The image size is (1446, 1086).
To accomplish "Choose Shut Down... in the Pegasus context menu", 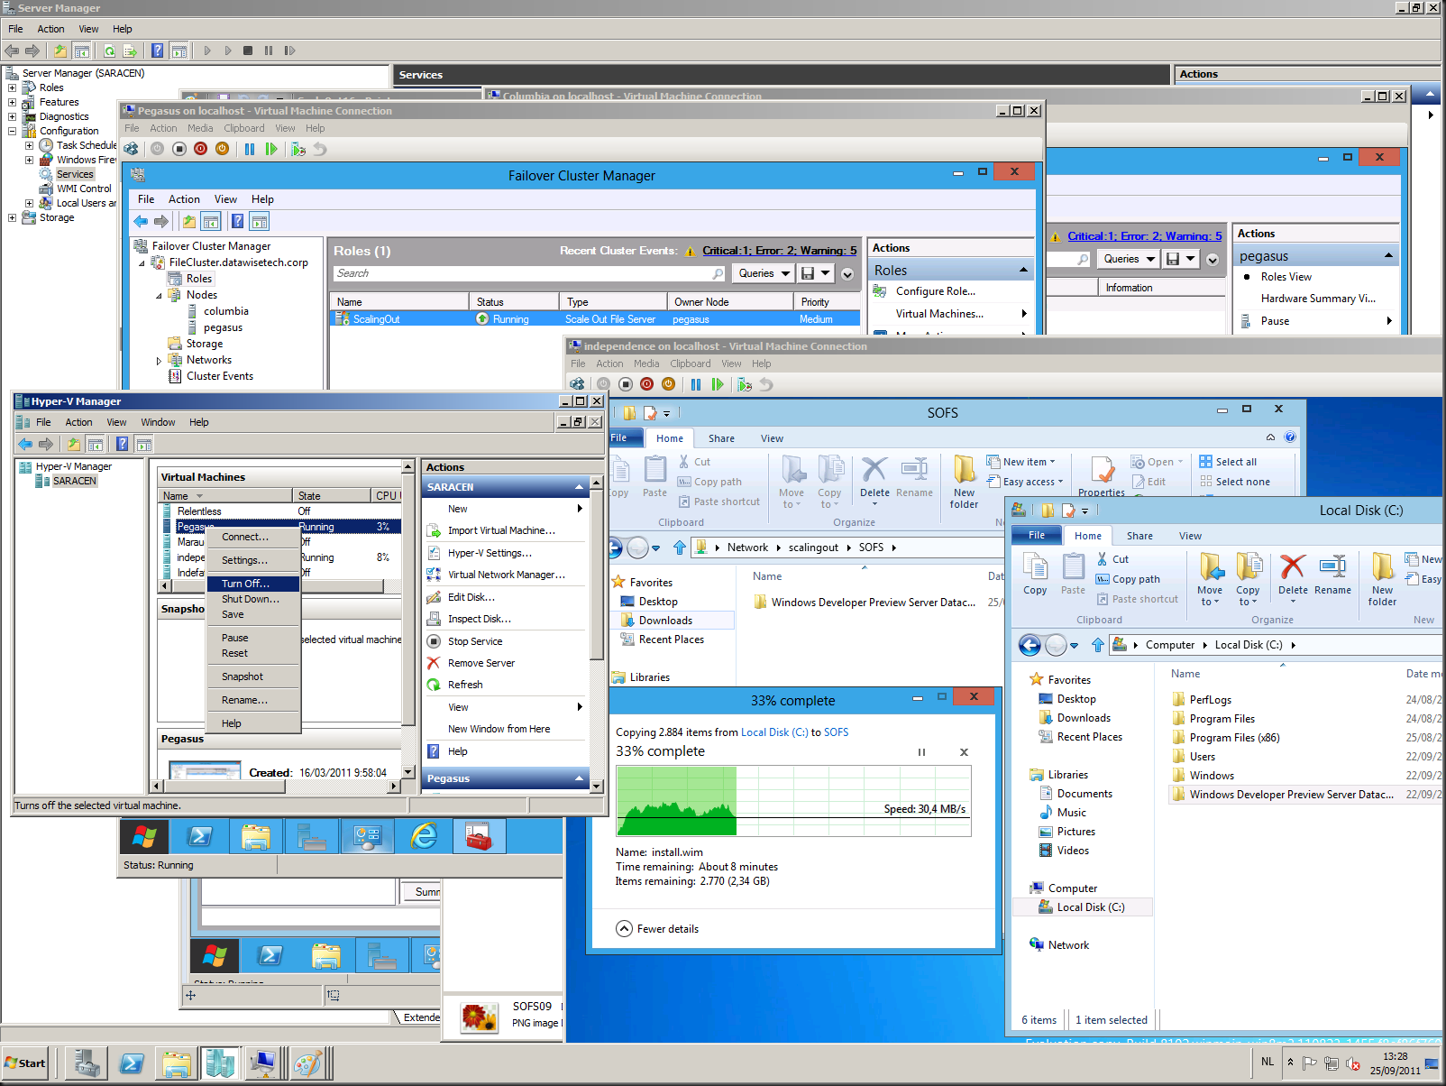I will 252,599.
